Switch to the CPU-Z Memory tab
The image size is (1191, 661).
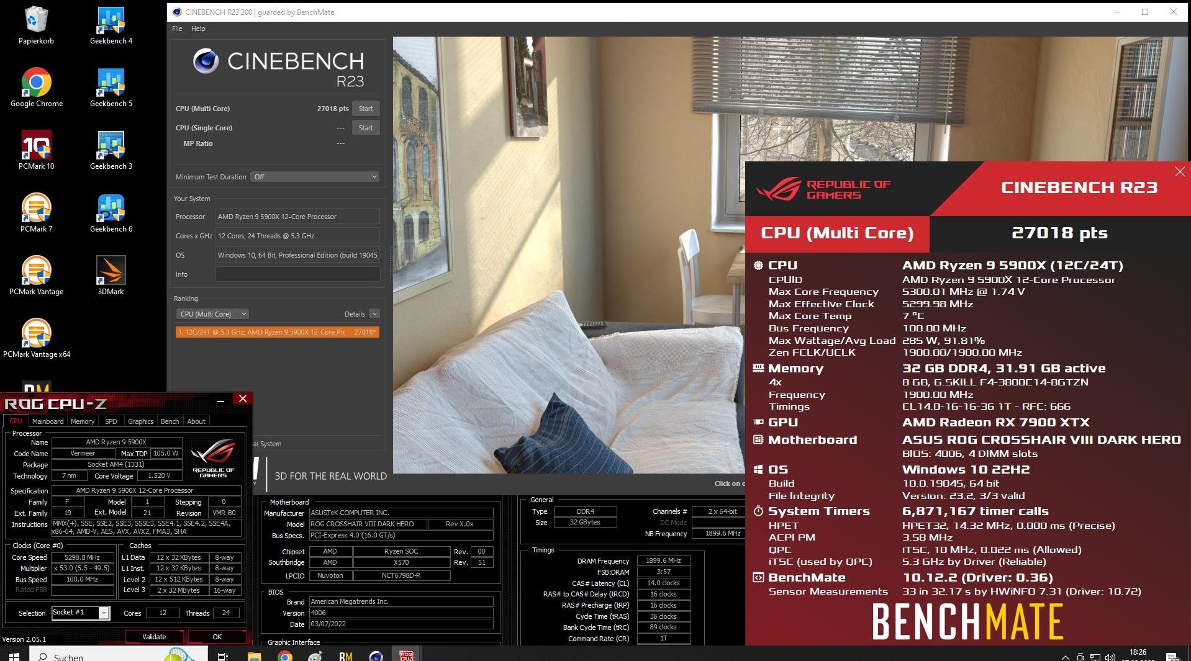(83, 421)
